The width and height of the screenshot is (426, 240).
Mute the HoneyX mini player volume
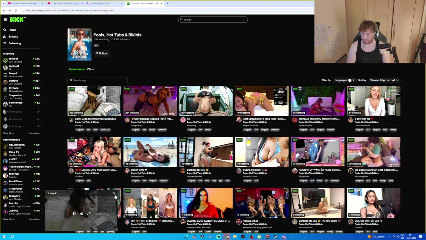(82, 214)
